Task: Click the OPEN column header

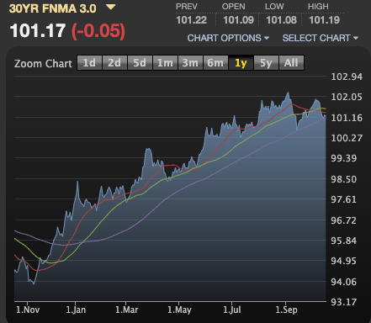Action: [x=233, y=7]
